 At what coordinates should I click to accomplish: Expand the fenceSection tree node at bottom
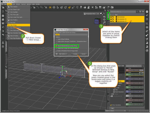110,96
